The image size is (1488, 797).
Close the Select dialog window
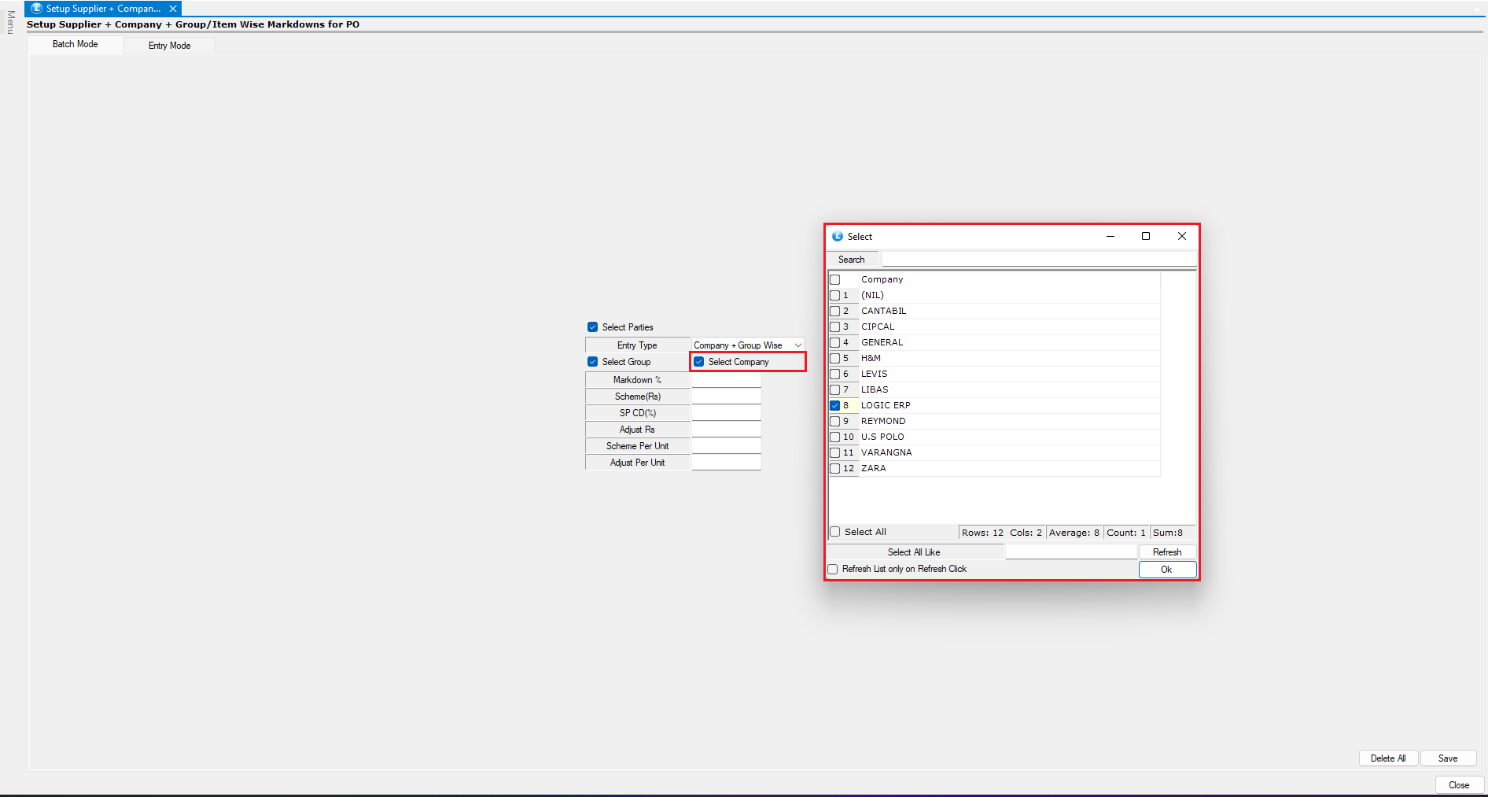(1181, 236)
